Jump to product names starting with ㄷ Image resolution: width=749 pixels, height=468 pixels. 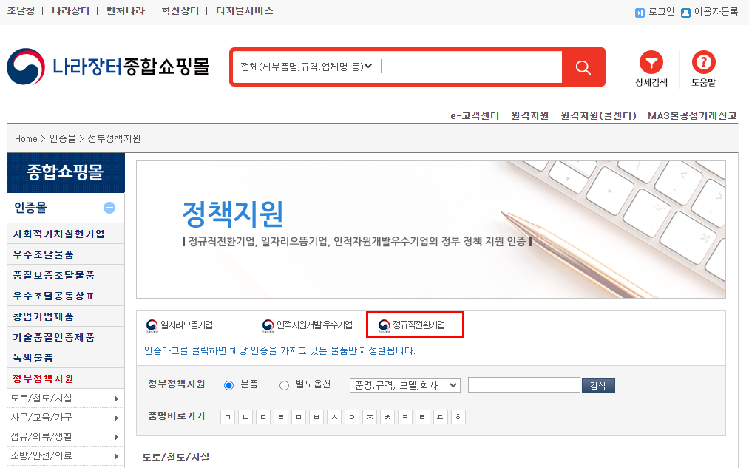click(x=263, y=417)
